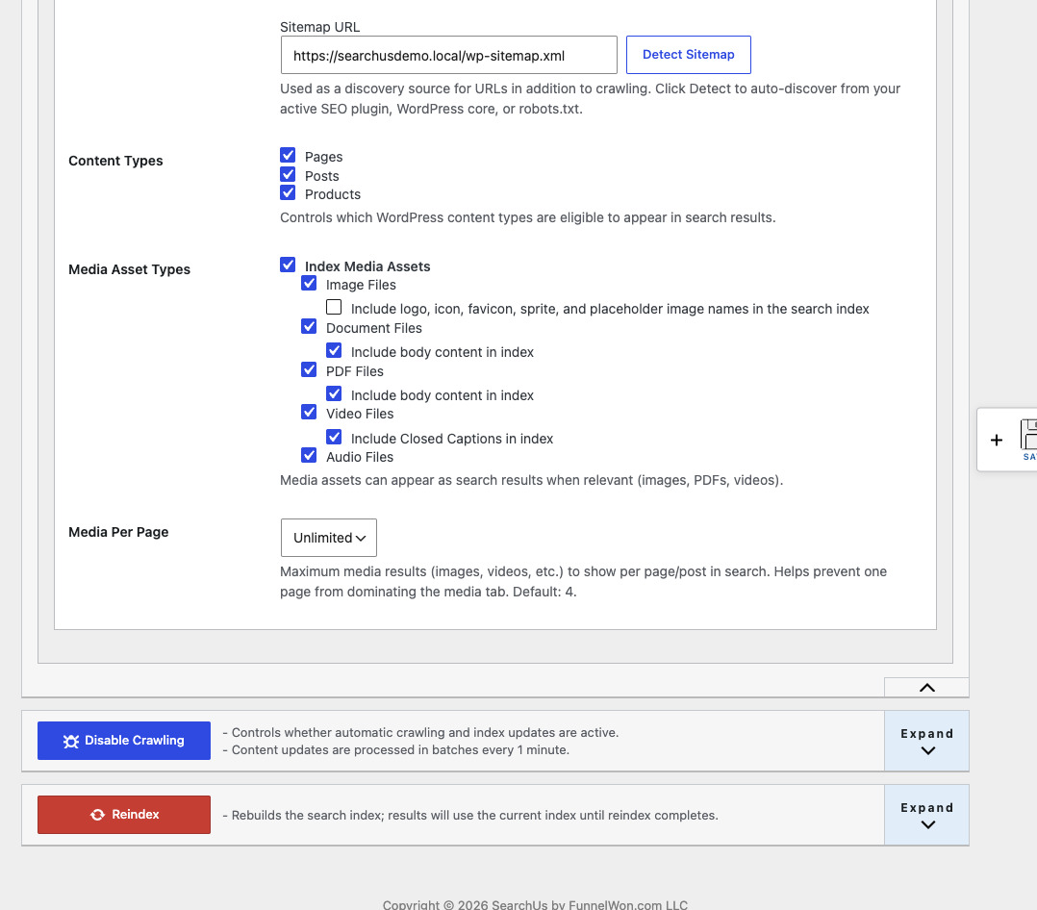Click the 'Maximum media results' help text
This screenshot has height=910, width=1037.
pyautogui.click(x=583, y=581)
